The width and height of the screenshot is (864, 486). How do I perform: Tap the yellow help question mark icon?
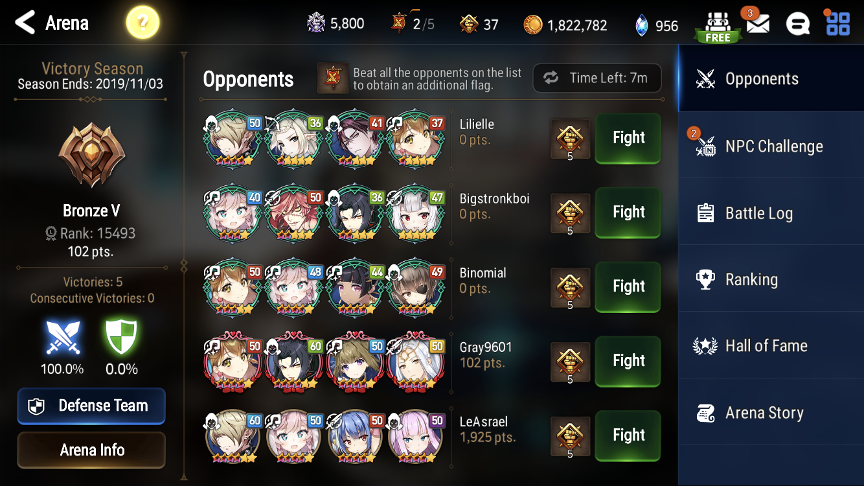coord(142,23)
